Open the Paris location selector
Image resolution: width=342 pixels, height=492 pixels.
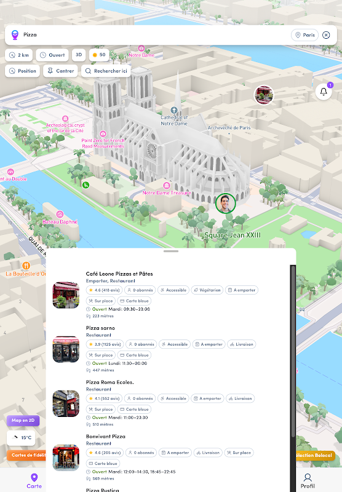tap(304, 35)
